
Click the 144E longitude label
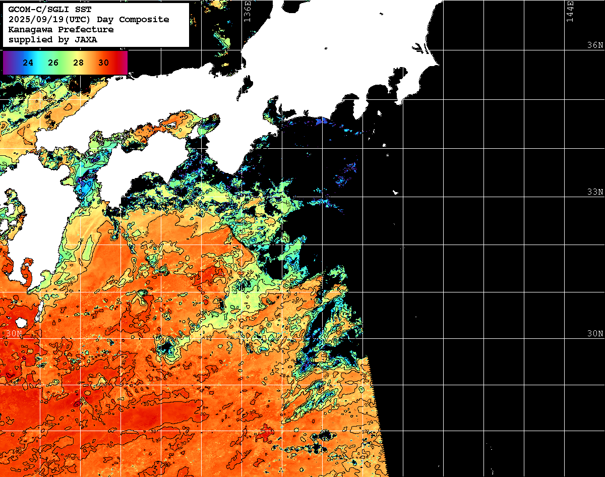tap(570, 12)
